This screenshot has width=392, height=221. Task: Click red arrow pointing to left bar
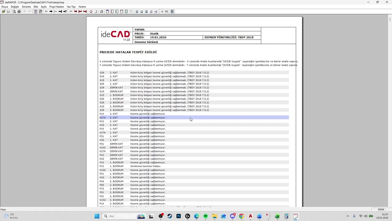(80, 11)
